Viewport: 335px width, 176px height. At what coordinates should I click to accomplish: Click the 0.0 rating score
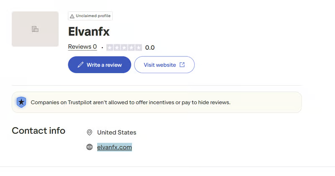150,48
